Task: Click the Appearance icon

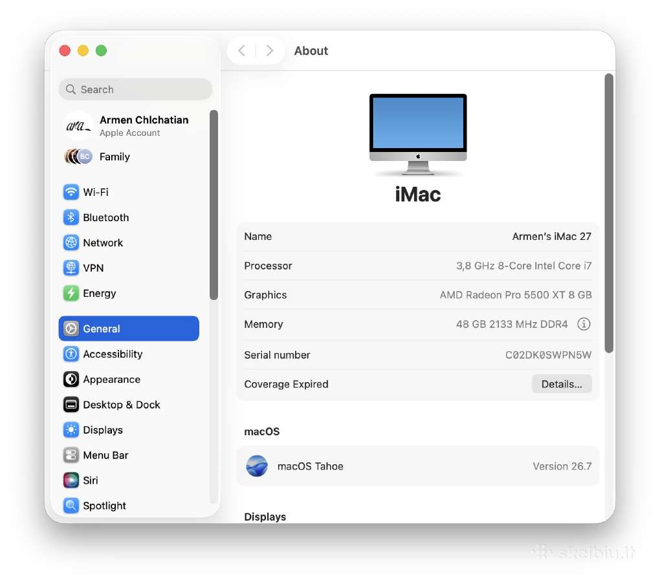Action: [x=71, y=380]
